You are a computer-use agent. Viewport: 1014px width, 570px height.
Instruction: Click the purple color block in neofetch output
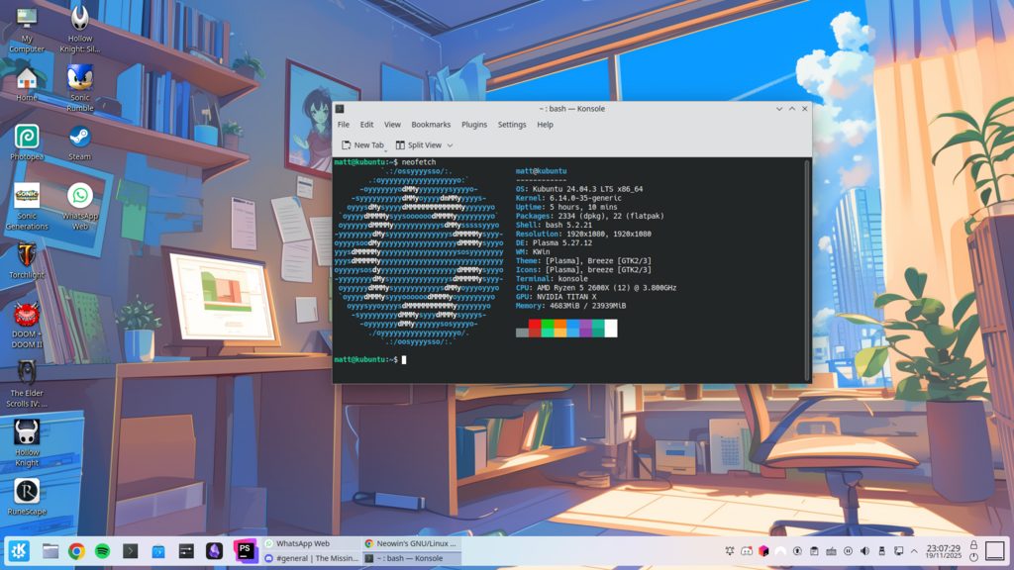coord(585,329)
